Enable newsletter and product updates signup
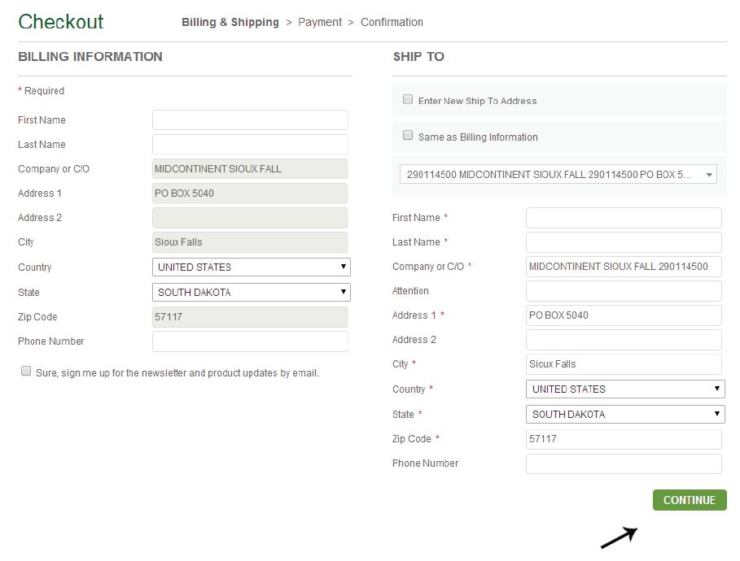The width and height of the screenshot is (740, 561). point(26,372)
